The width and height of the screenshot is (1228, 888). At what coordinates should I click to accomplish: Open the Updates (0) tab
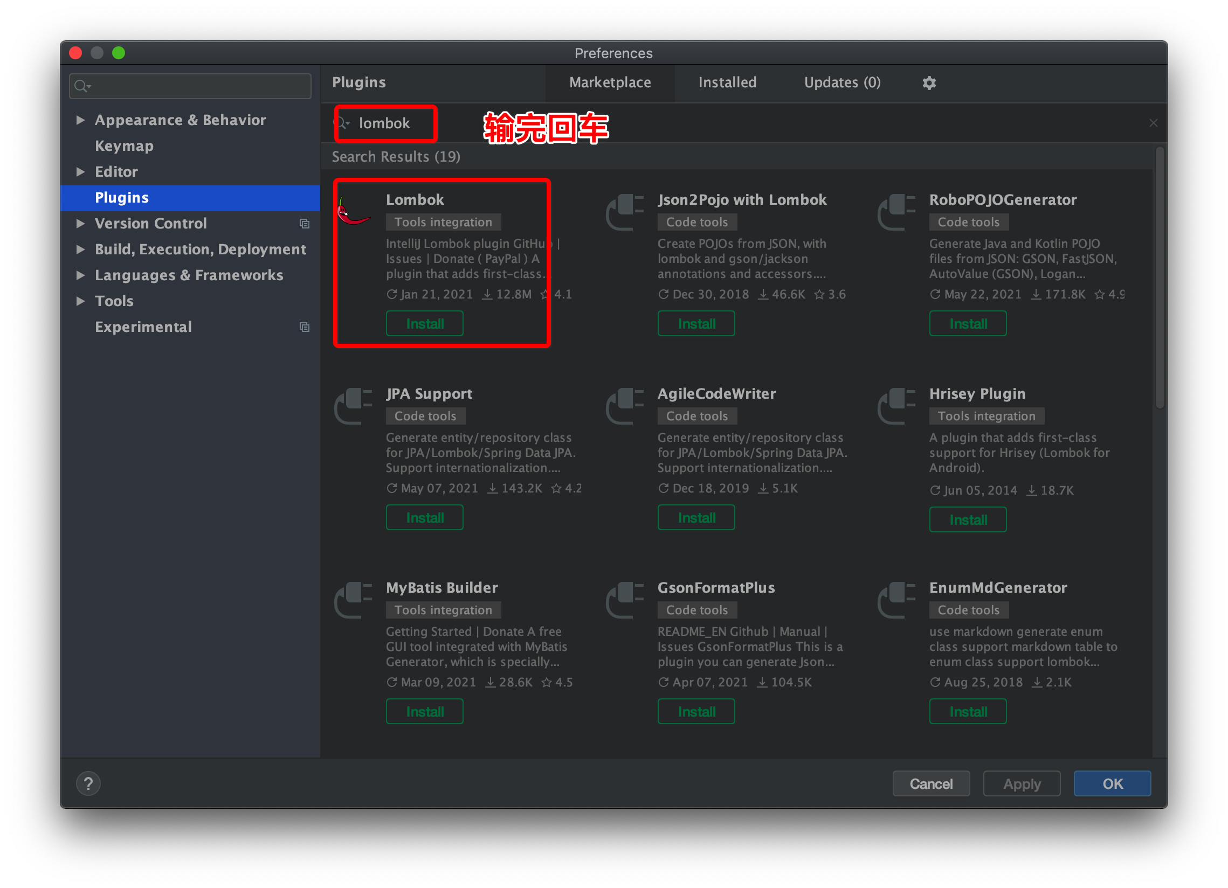coord(842,83)
